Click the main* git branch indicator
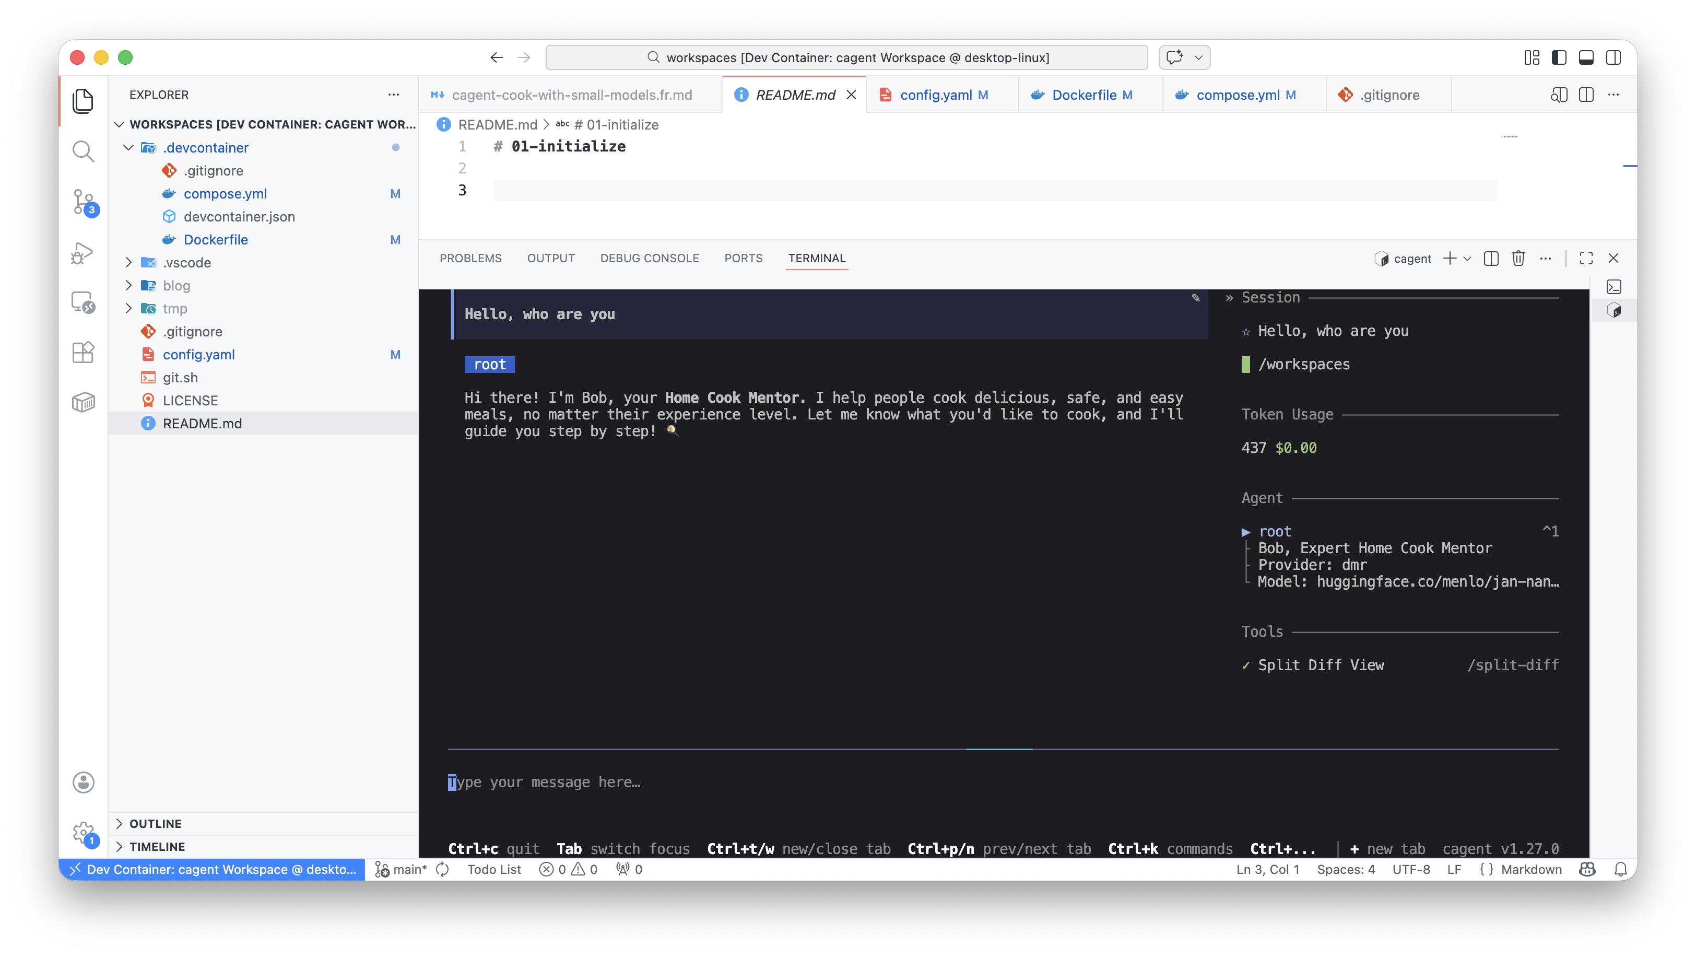 (402, 869)
